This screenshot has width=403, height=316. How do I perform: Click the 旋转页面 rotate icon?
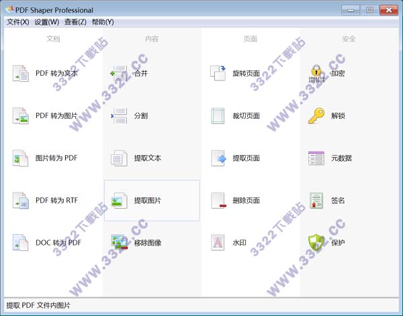tap(218, 73)
